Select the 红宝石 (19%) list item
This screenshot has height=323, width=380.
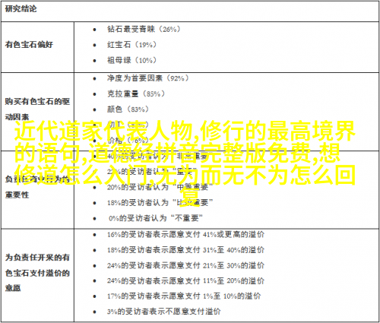(131, 45)
